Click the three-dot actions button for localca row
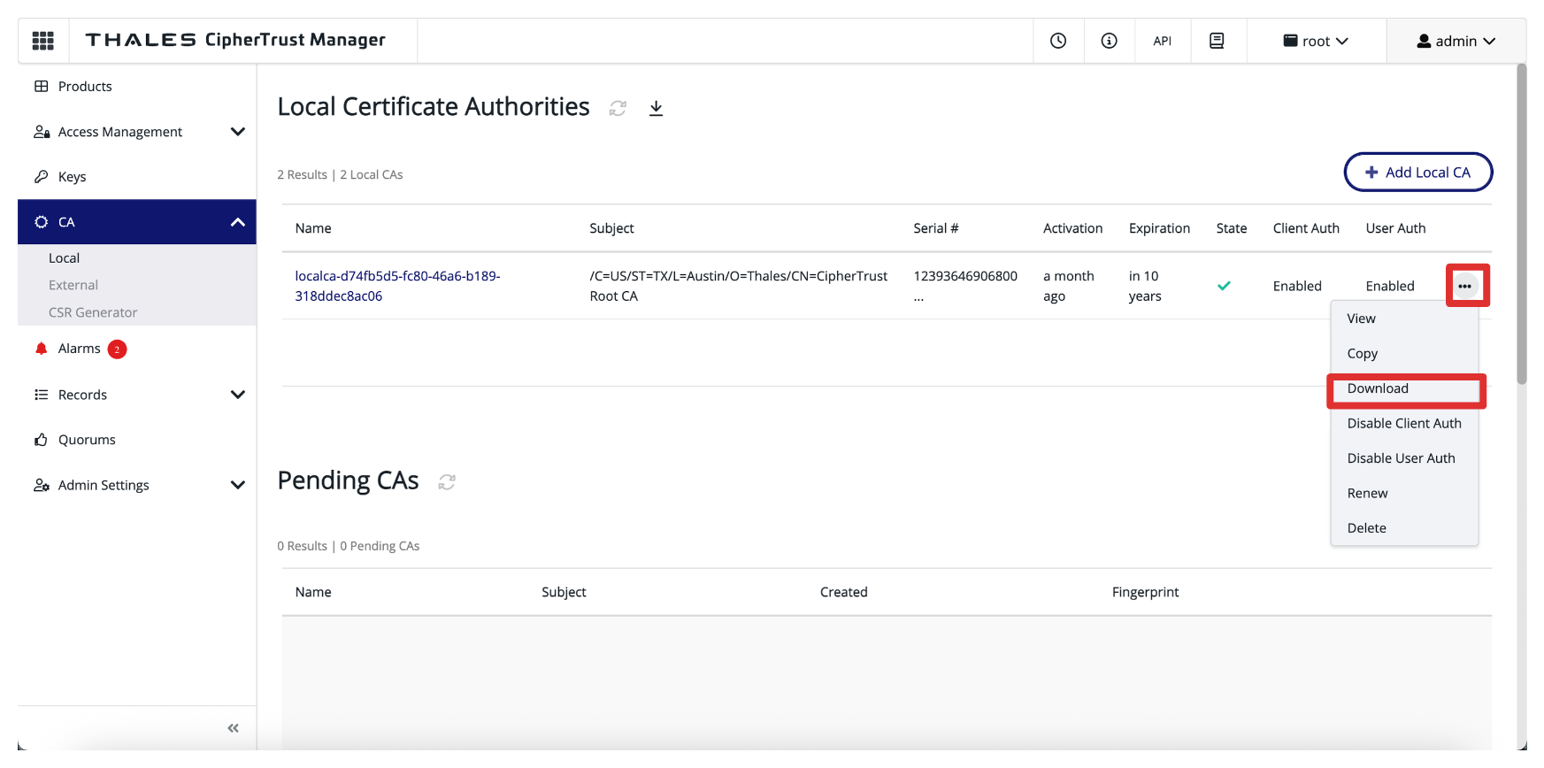Image resolution: width=1544 pixels, height=768 pixels. pyautogui.click(x=1465, y=286)
